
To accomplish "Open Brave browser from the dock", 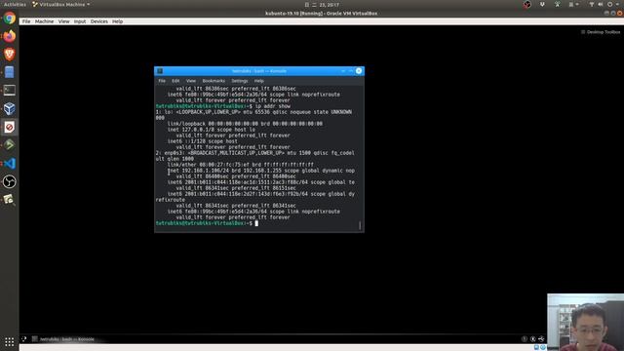I will click(x=10, y=55).
